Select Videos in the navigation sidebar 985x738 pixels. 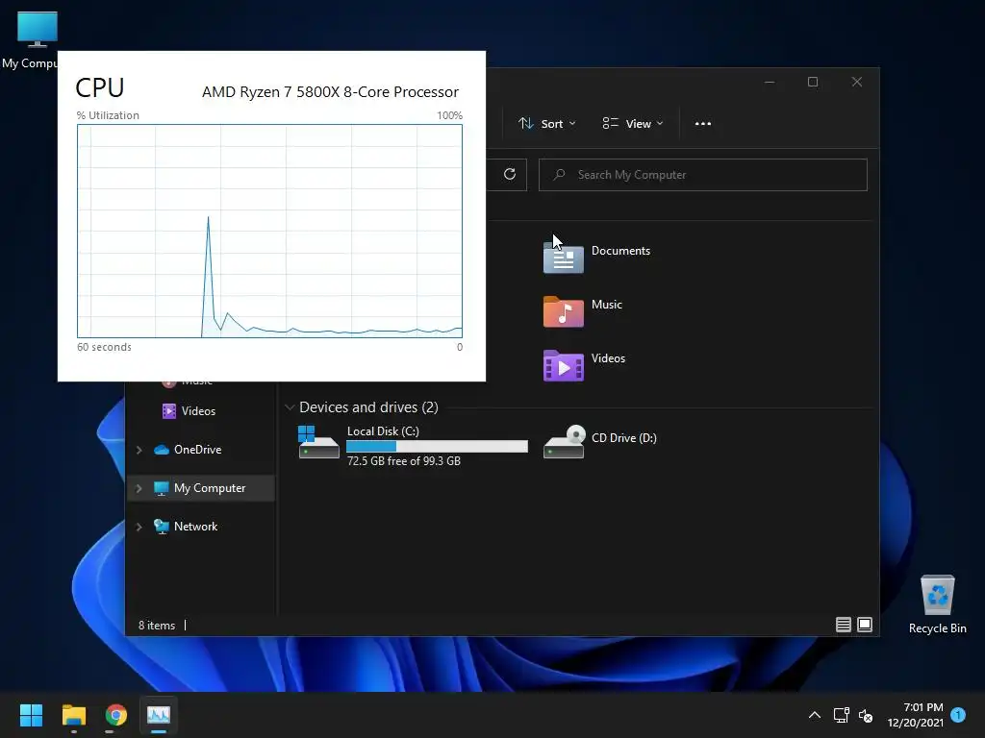(x=189, y=411)
